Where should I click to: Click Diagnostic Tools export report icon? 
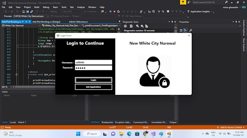pos(131,26)
